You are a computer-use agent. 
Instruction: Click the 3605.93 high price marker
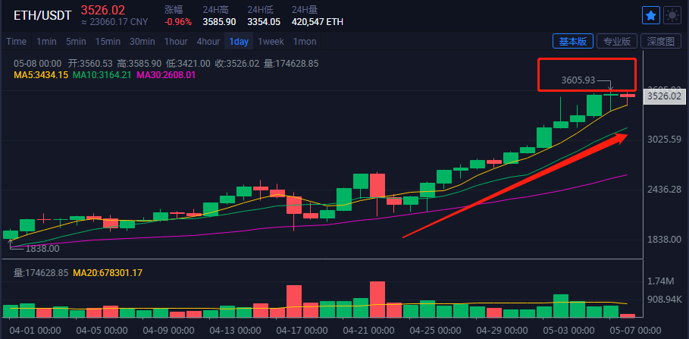pos(578,80)
